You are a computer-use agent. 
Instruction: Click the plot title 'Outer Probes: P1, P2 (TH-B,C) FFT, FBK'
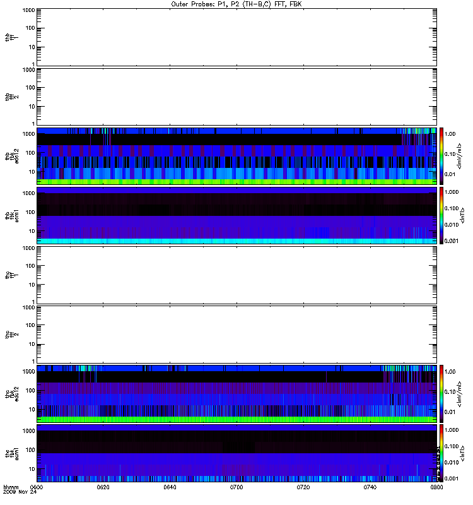point(237,4)
